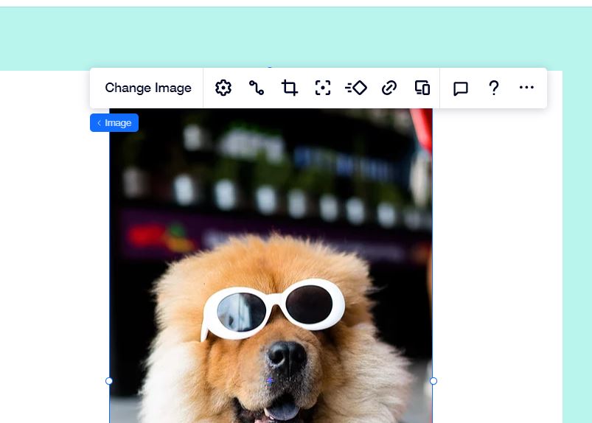Select the dog with sunglasses image
This screenshot has width=592, height=423.
point(271,265)
